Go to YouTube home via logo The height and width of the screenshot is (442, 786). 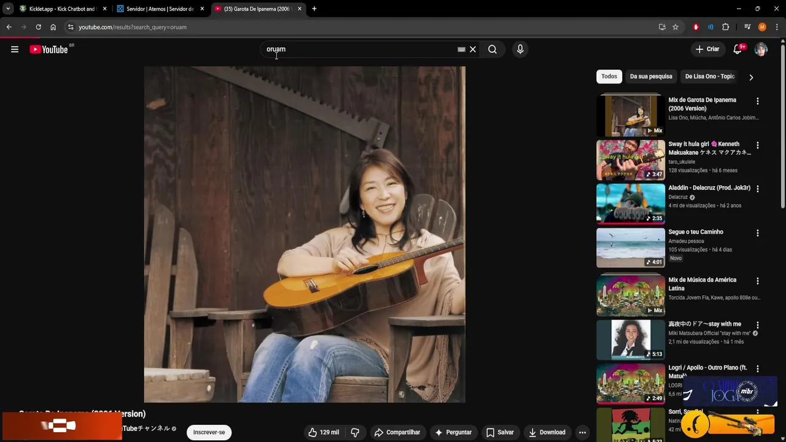49,49
